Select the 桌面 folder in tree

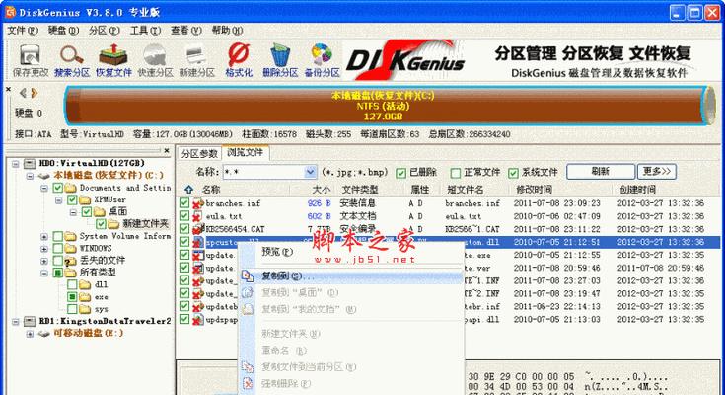[x=118, y=212]
